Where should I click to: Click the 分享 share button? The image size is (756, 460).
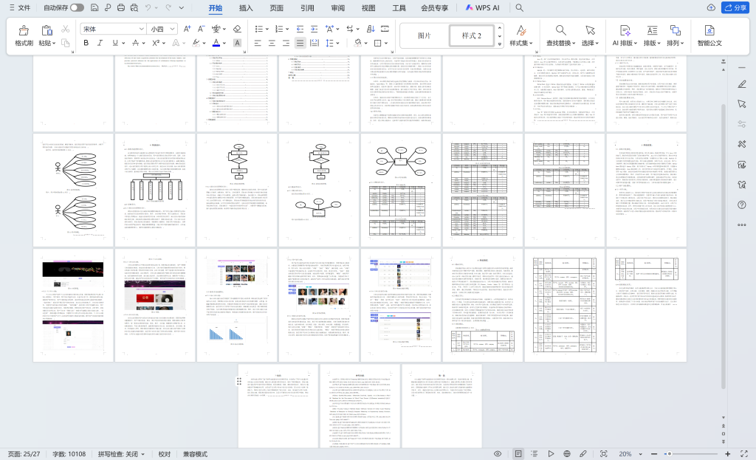tap(735, 7)
